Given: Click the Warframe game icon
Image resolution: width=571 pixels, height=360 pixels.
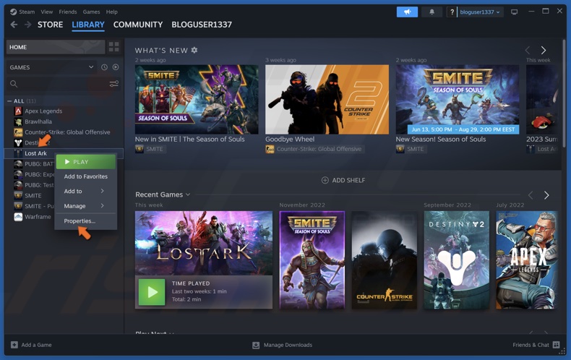Looking at the screenshot, I should point(18,217).
